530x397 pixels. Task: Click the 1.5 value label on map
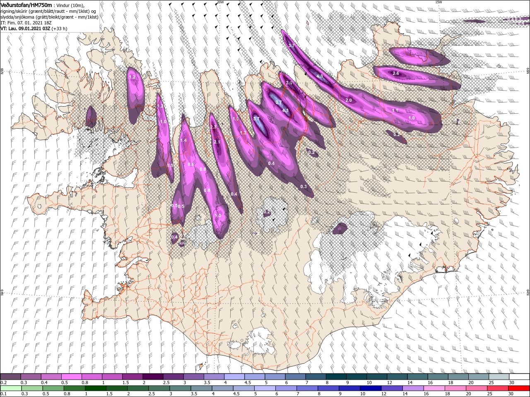pos(236,119)
